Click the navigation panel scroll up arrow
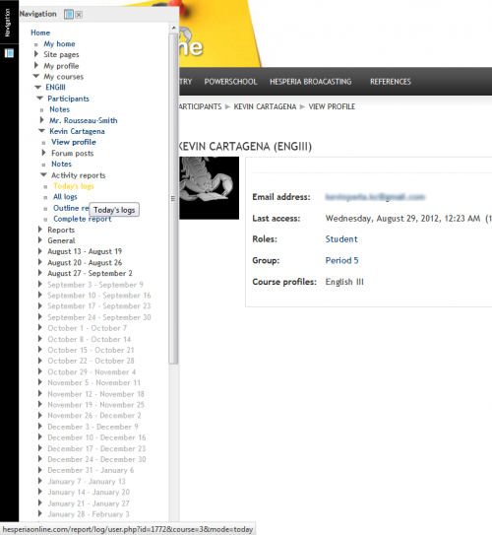Viewport: 492px width, 535px height. [173, 28]
